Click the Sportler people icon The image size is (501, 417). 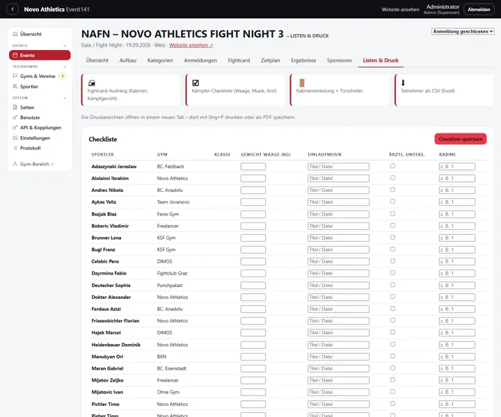tap(15, 86)
